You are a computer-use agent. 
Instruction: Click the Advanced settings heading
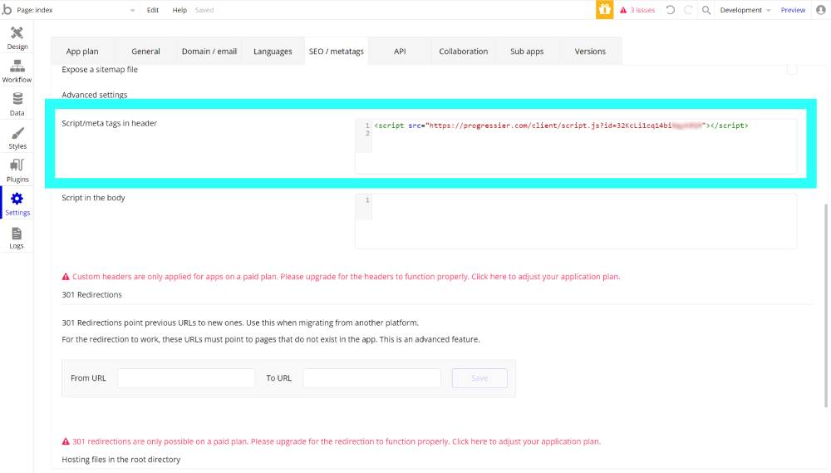click(x=95, y=95)
